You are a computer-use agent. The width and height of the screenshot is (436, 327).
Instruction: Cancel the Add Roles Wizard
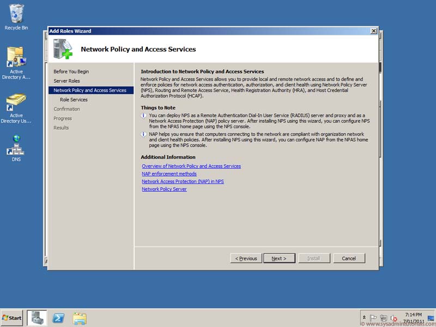[x=349, y=258]
